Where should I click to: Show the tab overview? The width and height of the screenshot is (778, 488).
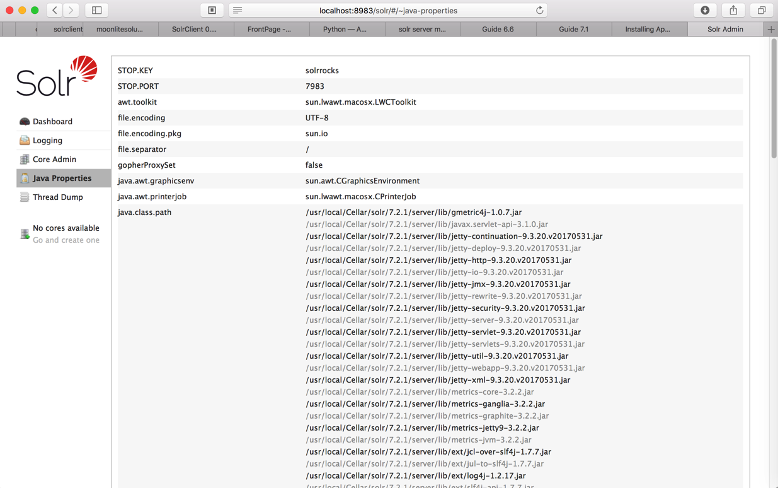click(762, 11)
